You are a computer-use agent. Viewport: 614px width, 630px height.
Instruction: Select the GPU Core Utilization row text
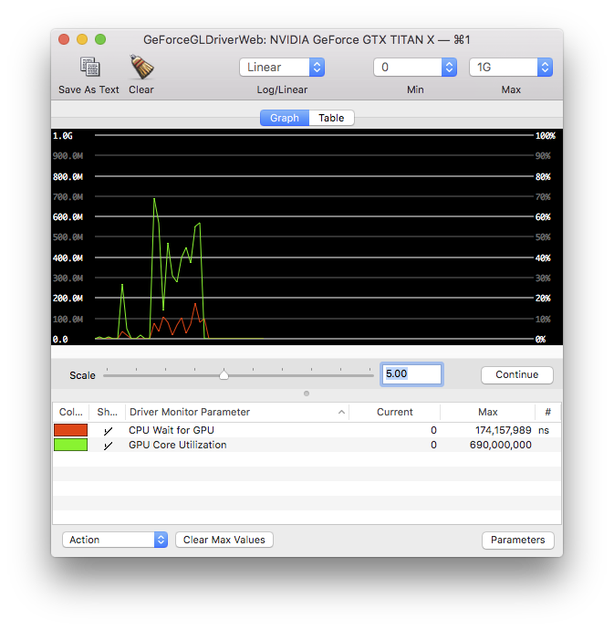178,445
